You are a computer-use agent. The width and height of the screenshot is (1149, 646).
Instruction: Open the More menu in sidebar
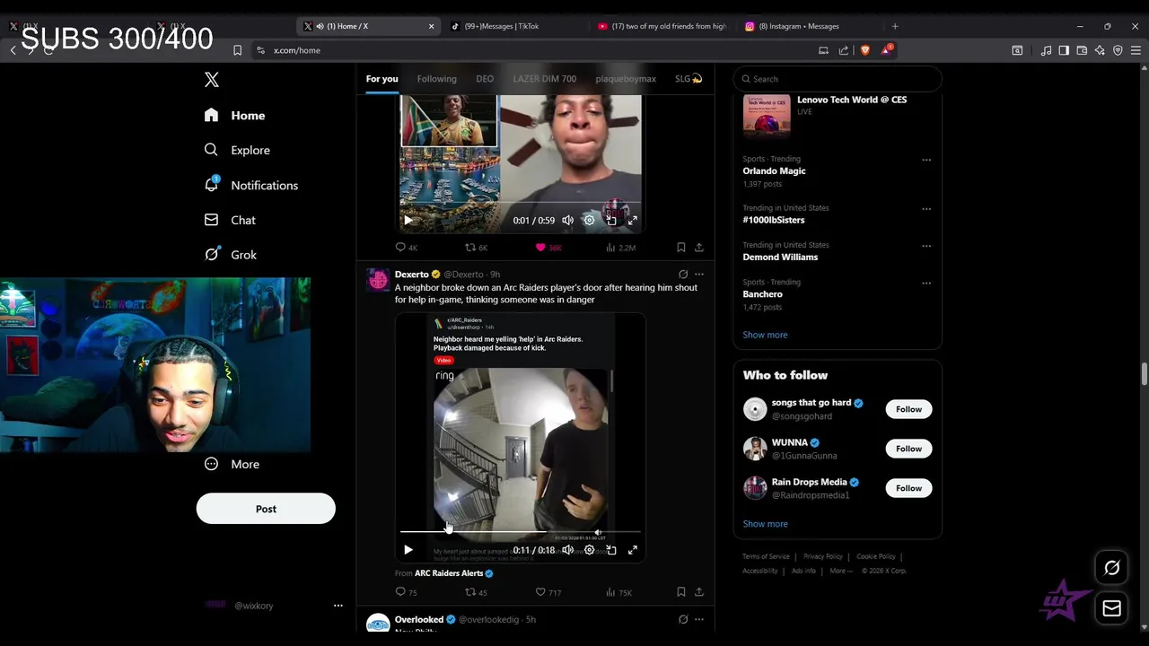tap(232, 464)
